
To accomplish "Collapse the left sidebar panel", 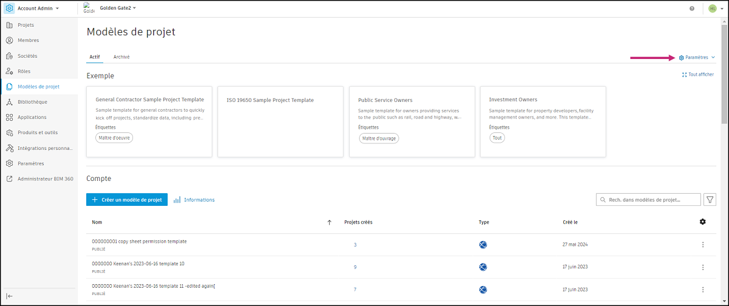I will coord(10,296).
